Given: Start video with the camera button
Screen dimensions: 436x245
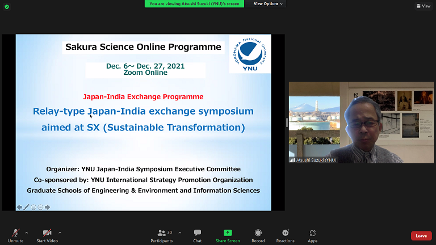Looking at the screenshot, I should click(x=48, y=235).
